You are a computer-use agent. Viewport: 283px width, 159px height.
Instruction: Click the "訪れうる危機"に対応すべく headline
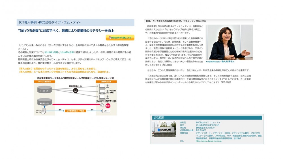point(66,31)
